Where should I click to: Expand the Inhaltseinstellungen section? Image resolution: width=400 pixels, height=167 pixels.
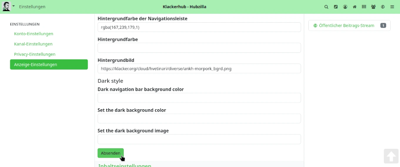125,165
